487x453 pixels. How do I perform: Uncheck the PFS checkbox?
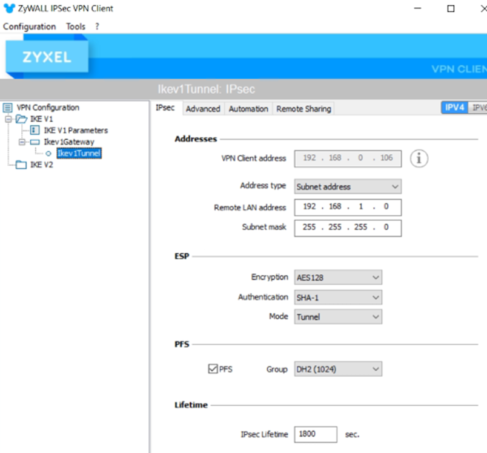pyautogui.click(x=213, y=368)
